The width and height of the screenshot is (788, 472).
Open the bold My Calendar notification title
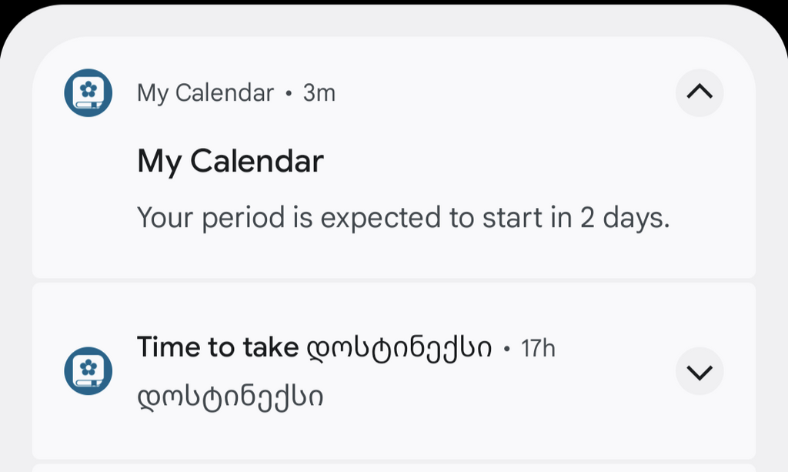coord(231,162)
